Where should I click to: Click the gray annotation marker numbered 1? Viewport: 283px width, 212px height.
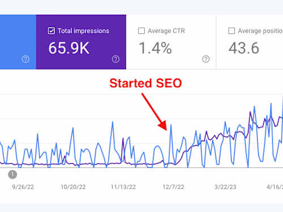pos(12,175)
